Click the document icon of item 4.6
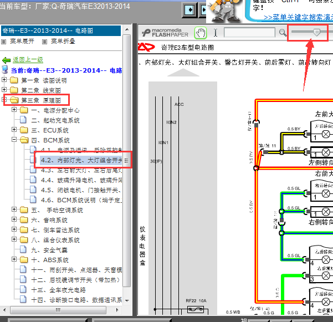 click(x=33, y=200)
